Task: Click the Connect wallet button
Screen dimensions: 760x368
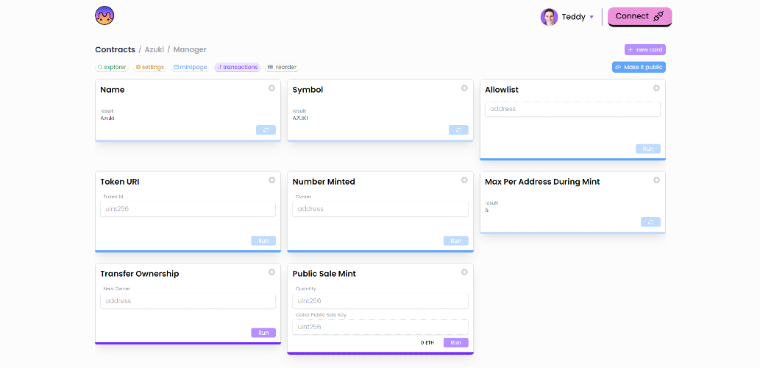Action: point(639,16)
